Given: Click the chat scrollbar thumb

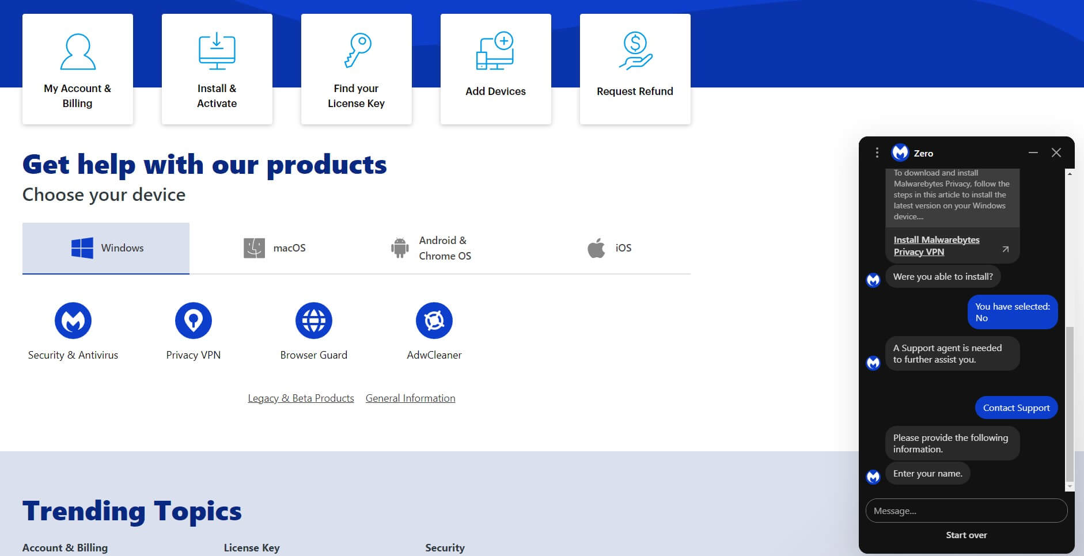Looking at the screenshot, I should click(1070, 403).
